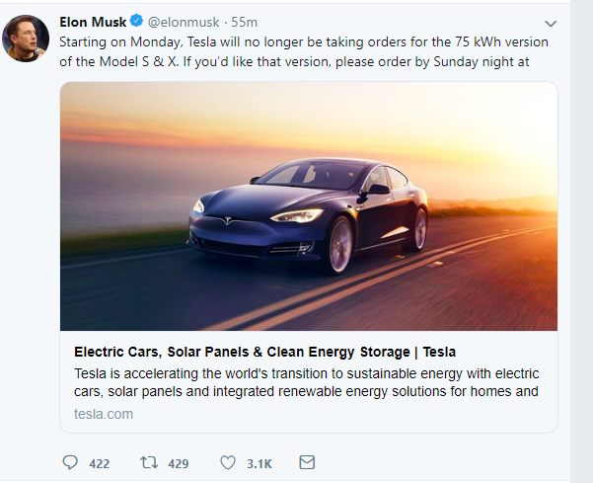This screenshot has height=483, width=593.
Task: Click the reply speech bubble icon
Action: point(69,462)
